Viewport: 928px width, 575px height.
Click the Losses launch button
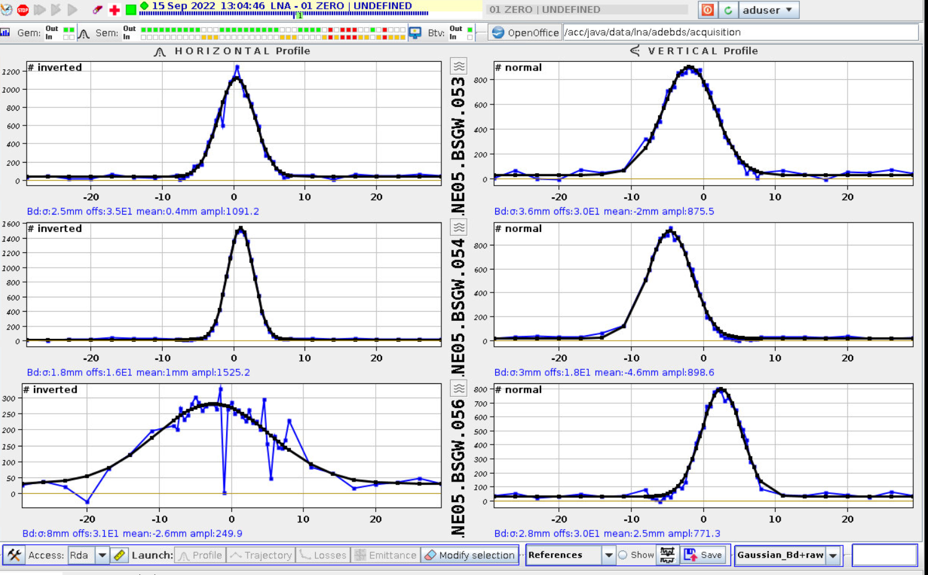pyautogui.click(x=323, y=555)
